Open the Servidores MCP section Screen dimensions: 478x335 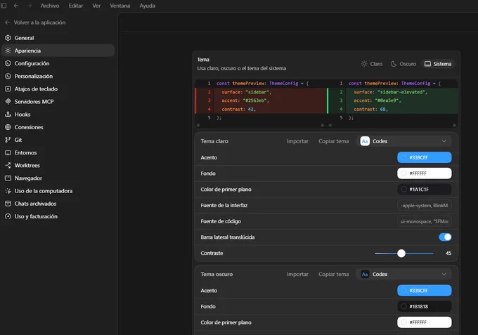[58, 101]
